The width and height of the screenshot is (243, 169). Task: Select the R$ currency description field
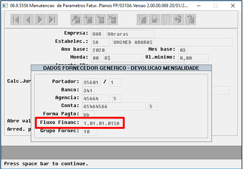coord(123,58)
